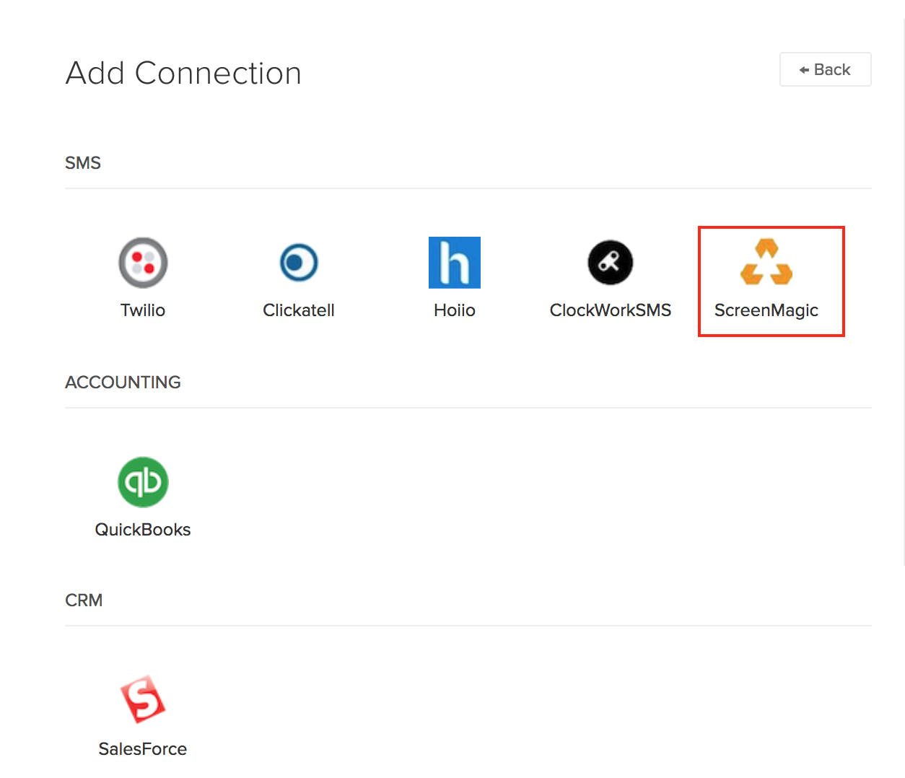The image size is (905, 778).
Task: Open the QuickBooks accounting connector icon
Action: point(143,481)
